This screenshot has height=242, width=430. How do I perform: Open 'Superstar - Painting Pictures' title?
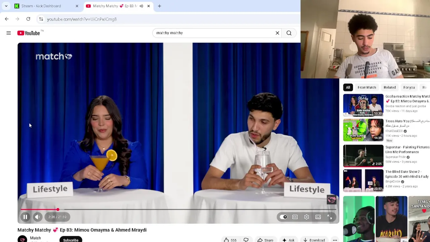coord(407,150)
